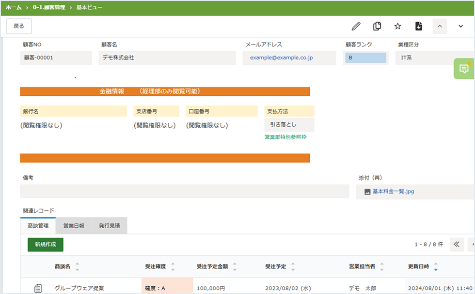Click the copy record icon

[x=377, y=26]
